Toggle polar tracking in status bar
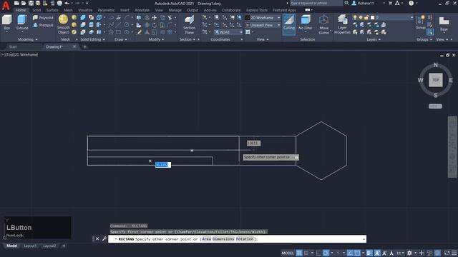This screenshot has width=458, height=257. coord(326,253)
